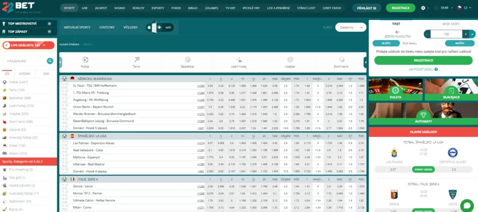Select the Volejbal icon in carousel
The image size is (478, 212).
[x=290, y=59]
